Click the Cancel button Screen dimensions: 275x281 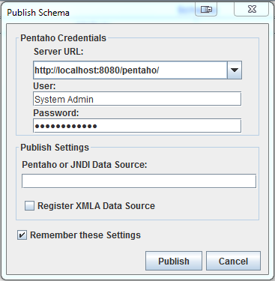[233, 261]
